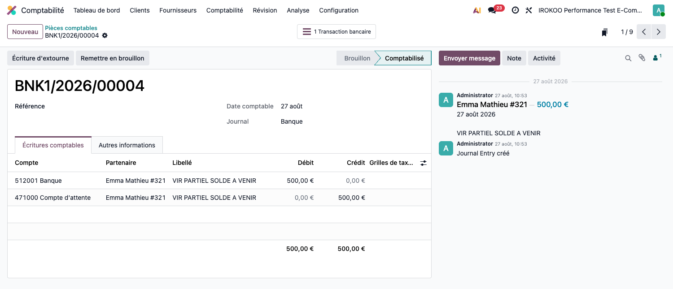Click Remettre en brouillon
This screenshot has height=289, width=673.
(113, 58)
